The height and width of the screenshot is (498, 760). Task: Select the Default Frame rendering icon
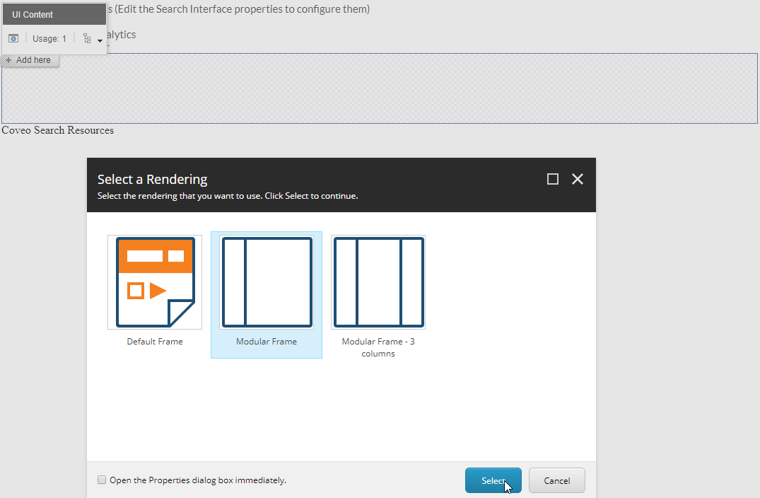(154, 282)
